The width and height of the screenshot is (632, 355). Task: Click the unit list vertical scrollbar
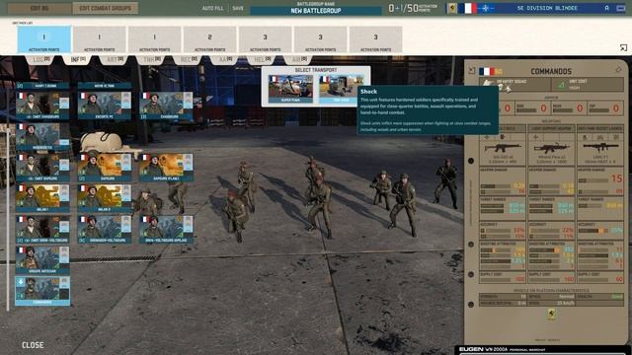click(x=8, y=219)
